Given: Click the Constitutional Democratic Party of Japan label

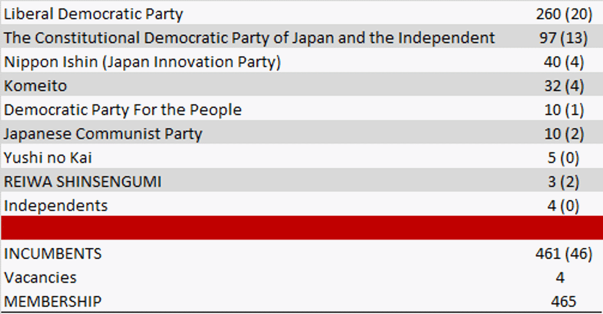Looking at the screenshot, I should 249,38.
